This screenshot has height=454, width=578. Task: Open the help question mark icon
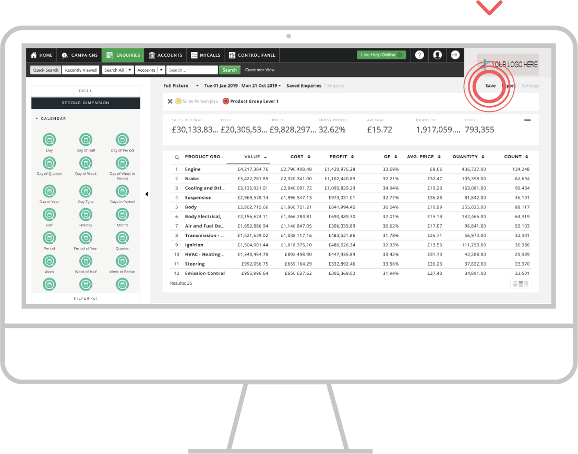pyautogui.click(x=419, y=55)
